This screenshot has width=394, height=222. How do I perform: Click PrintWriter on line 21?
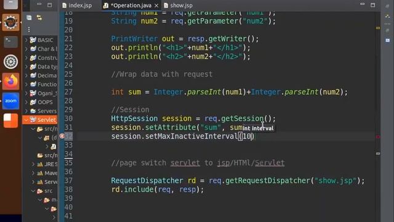[134, 39]
